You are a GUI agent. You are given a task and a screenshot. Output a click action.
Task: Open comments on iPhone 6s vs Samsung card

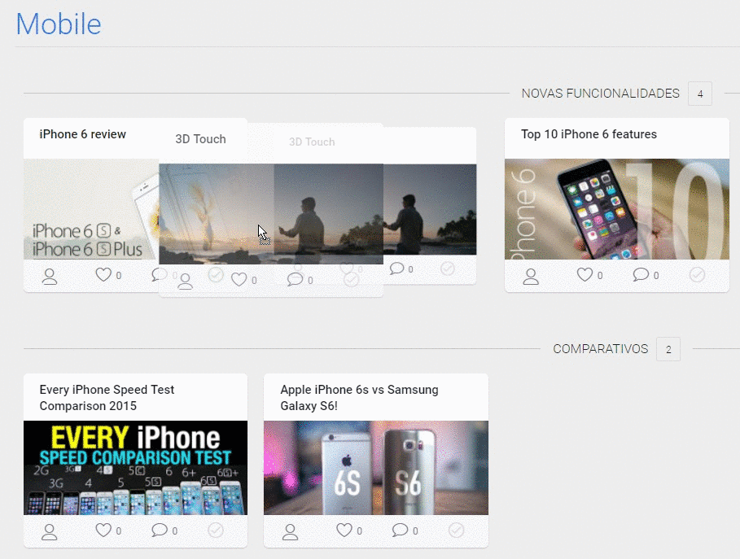[x=400, y=531]
